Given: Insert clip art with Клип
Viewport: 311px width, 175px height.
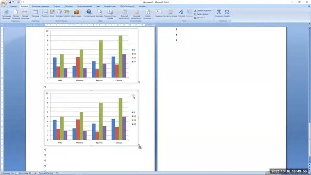Looking at the screenshot, I should 52,13.
